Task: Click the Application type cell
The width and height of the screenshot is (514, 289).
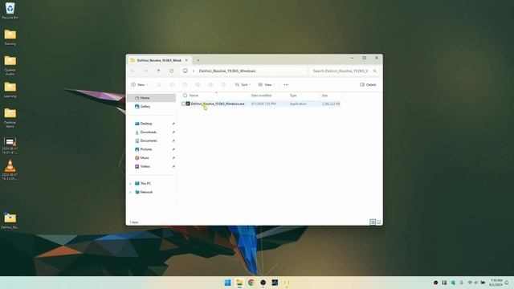Action: (x=298, y=104)
